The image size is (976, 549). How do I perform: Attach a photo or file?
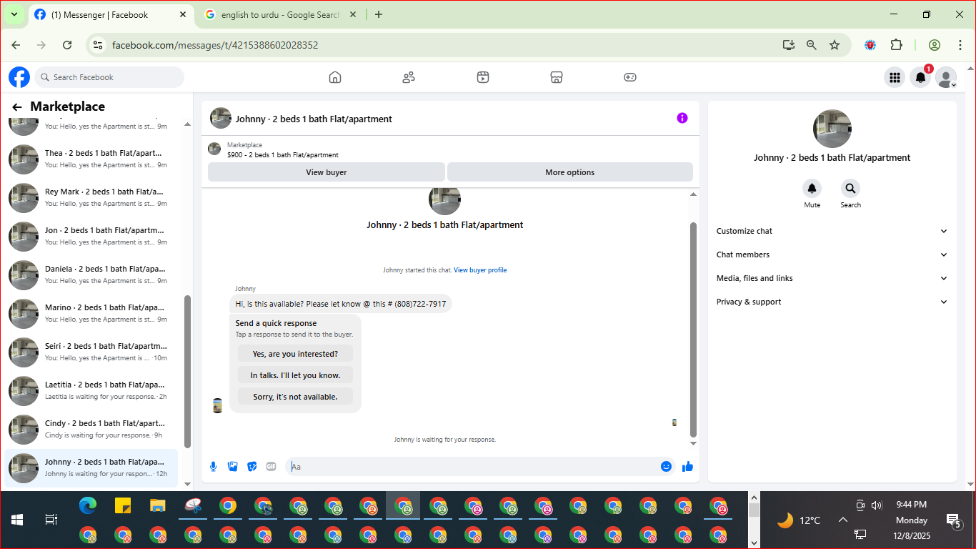(x=232, y=467)
